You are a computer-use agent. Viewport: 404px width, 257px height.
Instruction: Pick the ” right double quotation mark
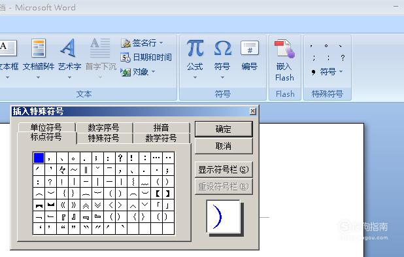pos(74,228)
